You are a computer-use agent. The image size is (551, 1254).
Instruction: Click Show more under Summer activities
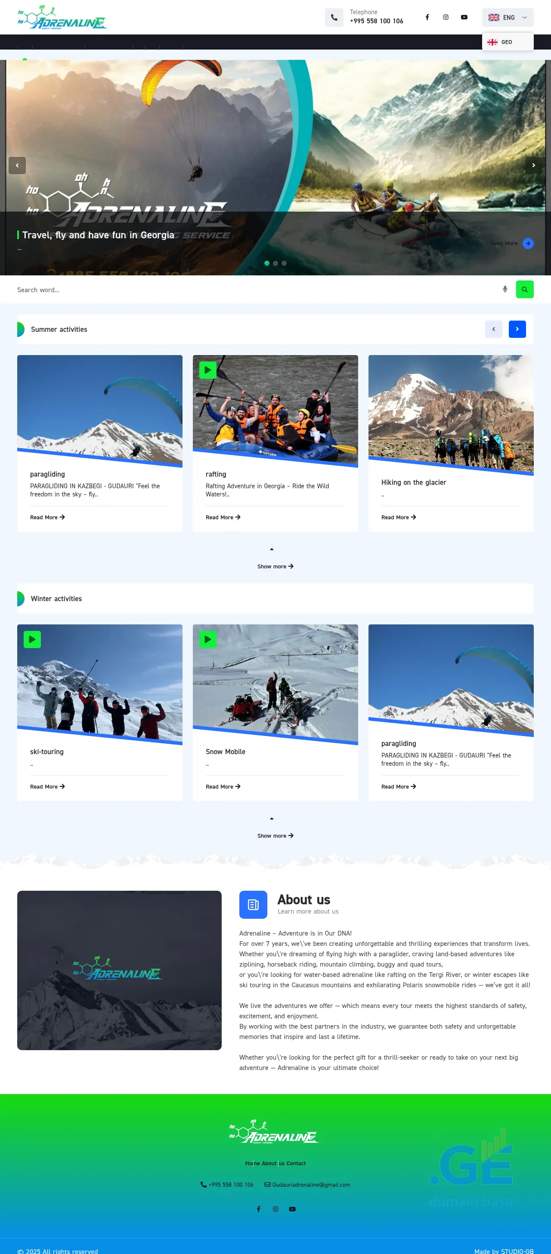pos(275,566)
